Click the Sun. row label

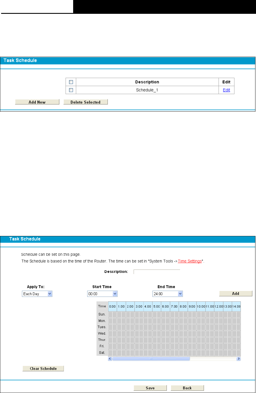click(102, 314)
